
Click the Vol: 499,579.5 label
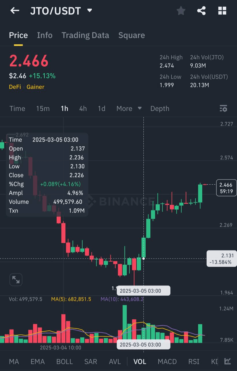(x=25, y=299)
